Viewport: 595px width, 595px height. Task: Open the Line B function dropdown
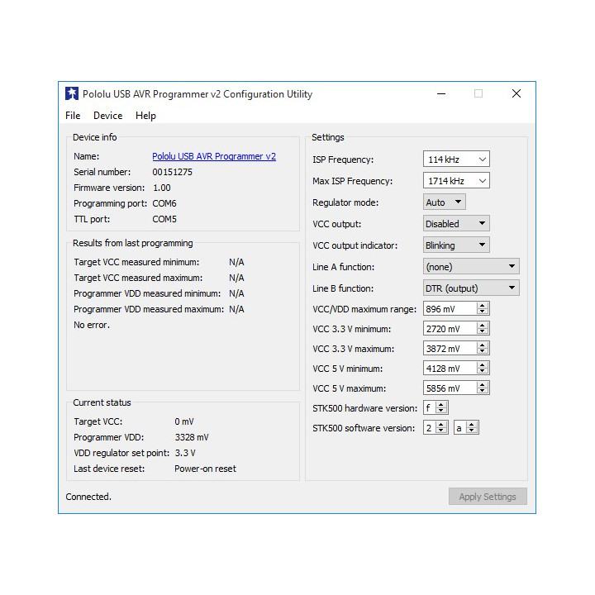pos(471,288)
